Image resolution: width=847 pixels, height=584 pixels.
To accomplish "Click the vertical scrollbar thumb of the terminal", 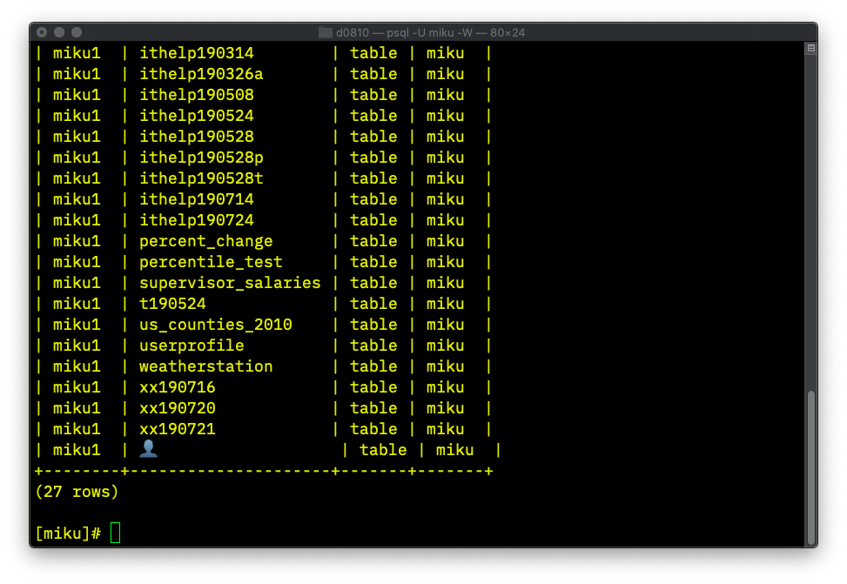I will tap(810, 468).
